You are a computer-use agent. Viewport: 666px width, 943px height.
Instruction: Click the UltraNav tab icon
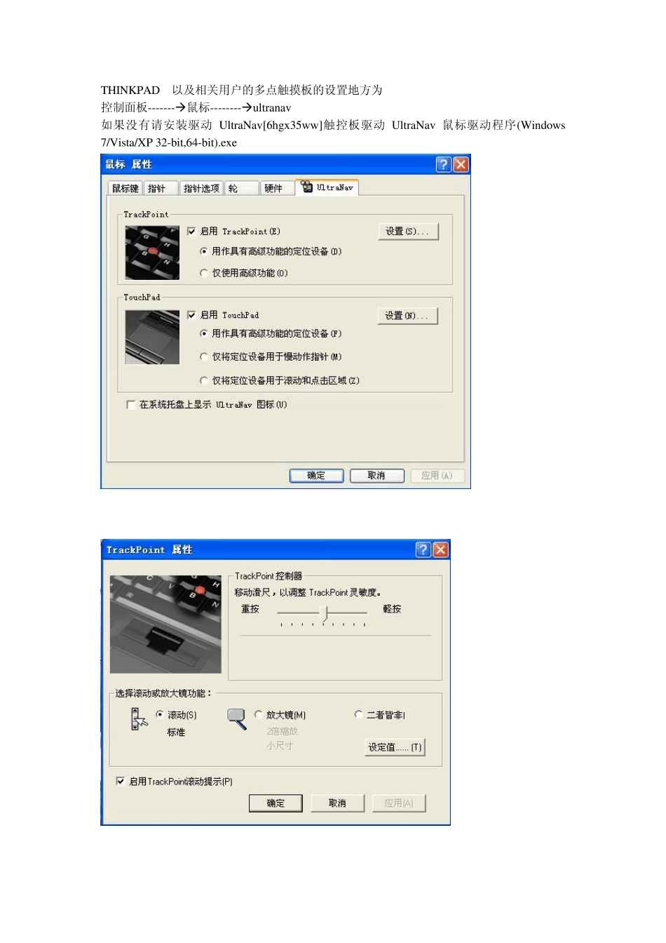tap(307, 187)
